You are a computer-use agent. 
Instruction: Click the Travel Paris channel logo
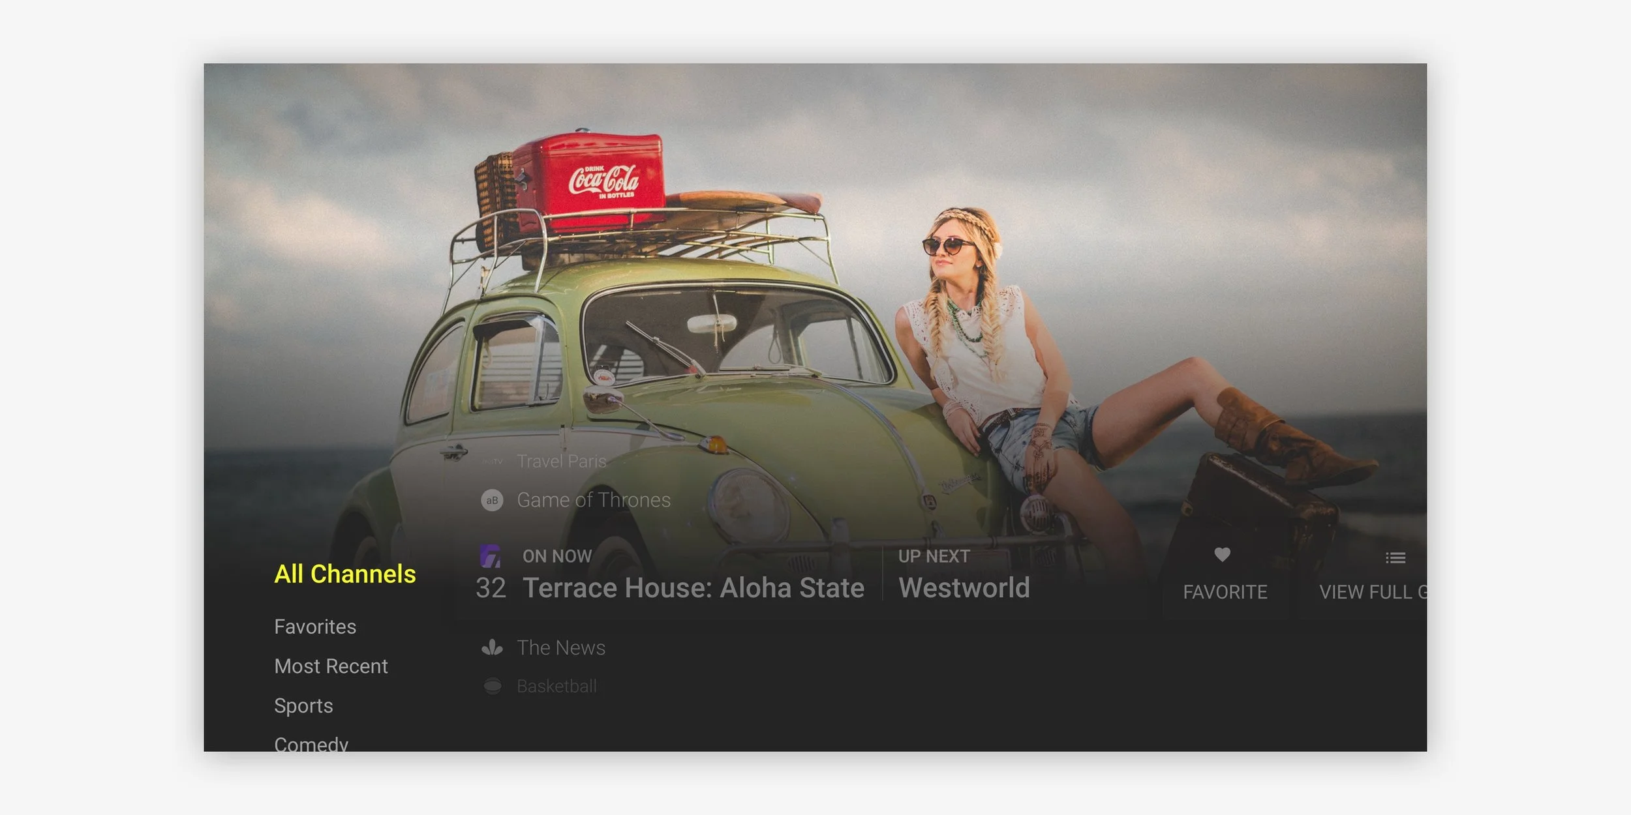click(x=493, y=462)
